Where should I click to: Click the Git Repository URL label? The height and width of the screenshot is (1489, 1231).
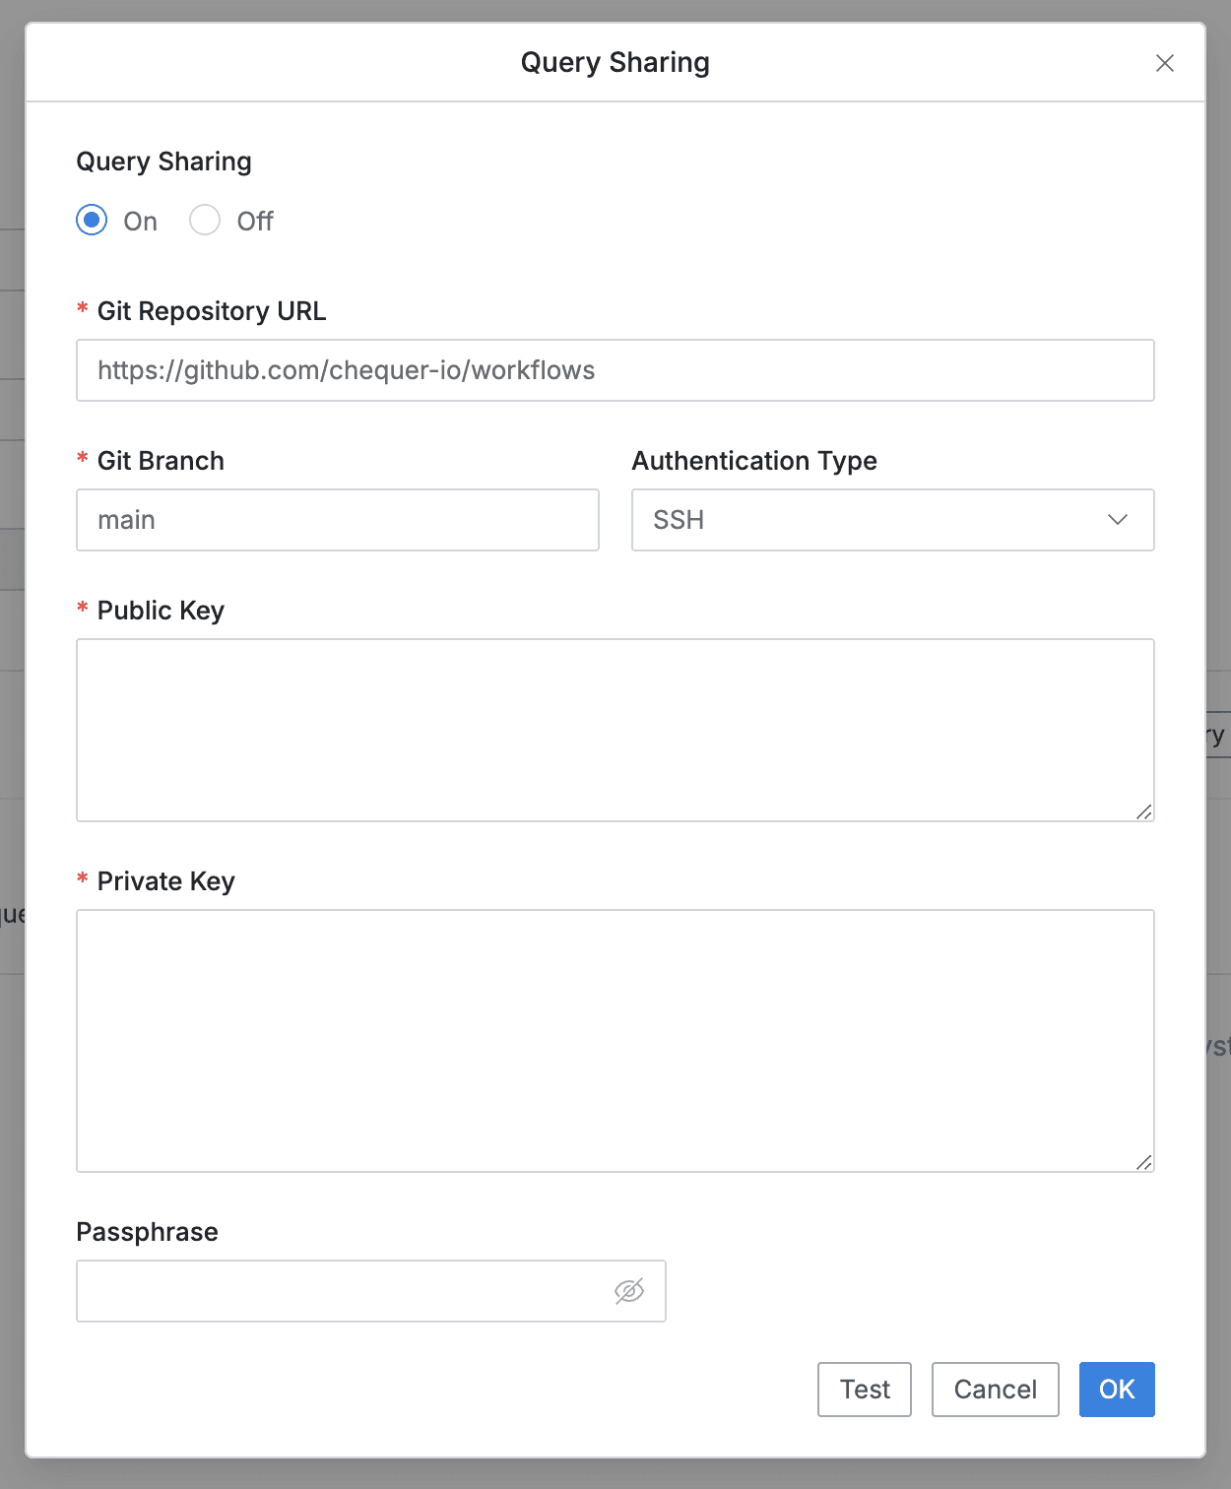point(211,311)
